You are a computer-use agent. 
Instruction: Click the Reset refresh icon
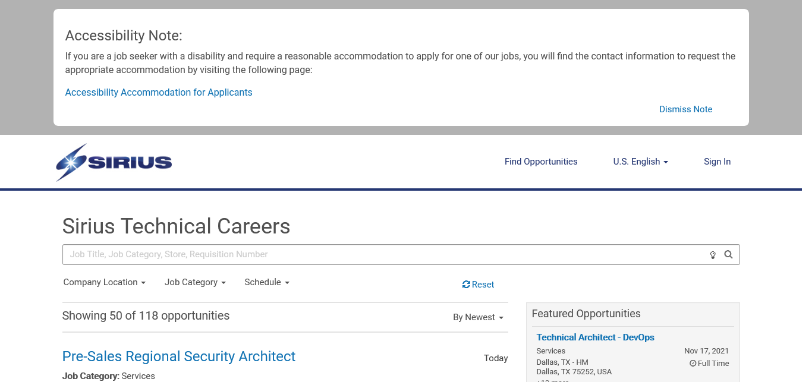[x=466, y=285]
